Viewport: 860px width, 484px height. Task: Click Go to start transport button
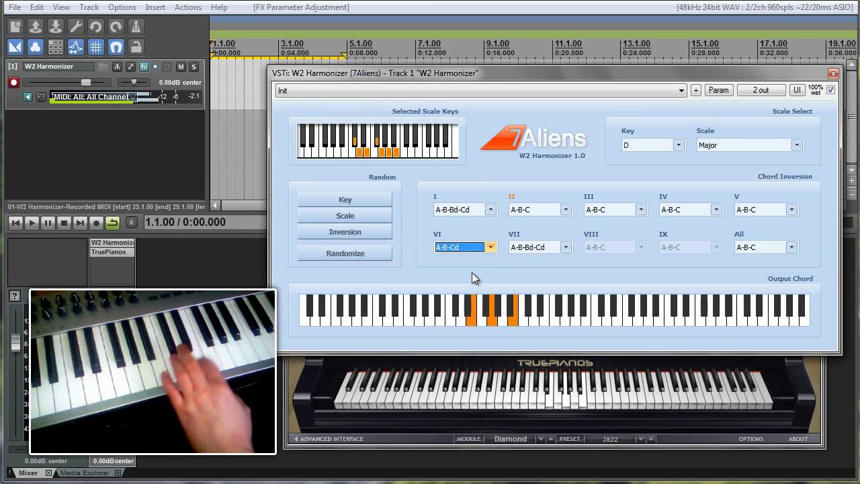(x=15, y=223)
